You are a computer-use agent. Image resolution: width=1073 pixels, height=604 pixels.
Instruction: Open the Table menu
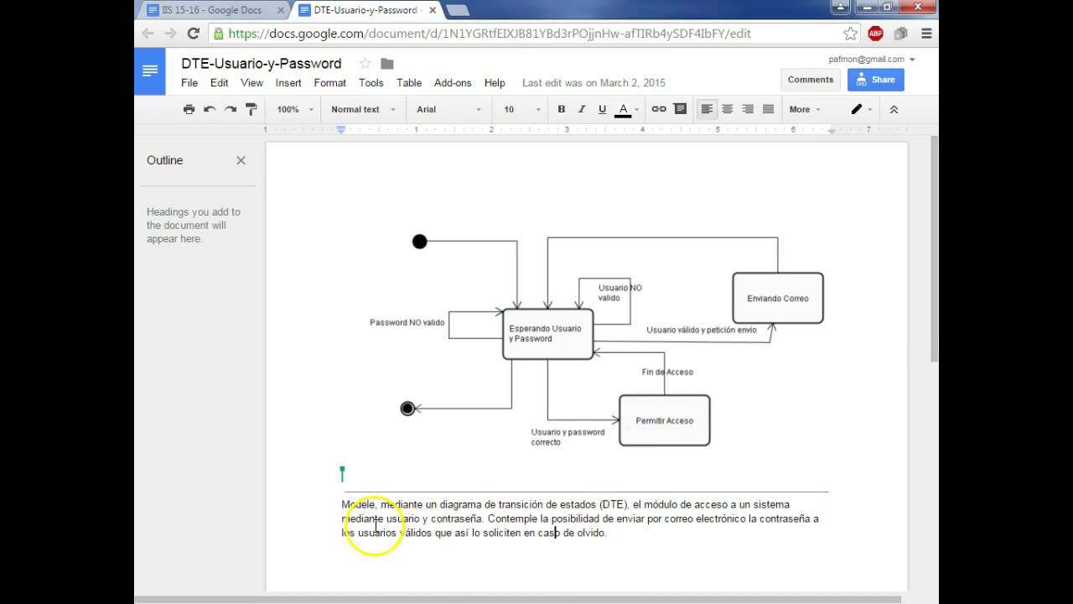click(x=409, y=83)
